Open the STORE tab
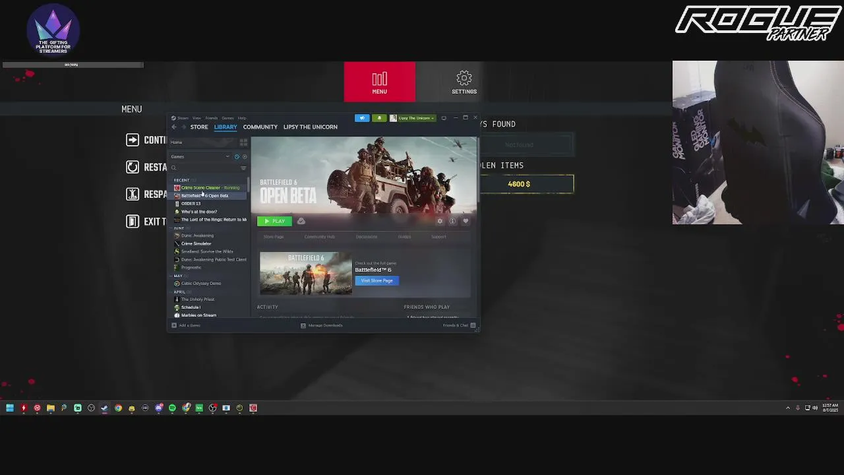844x475 pixels. (x=199, y=127)
